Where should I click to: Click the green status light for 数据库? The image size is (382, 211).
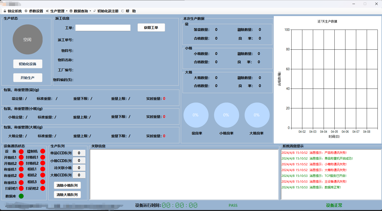coord(21,196)
